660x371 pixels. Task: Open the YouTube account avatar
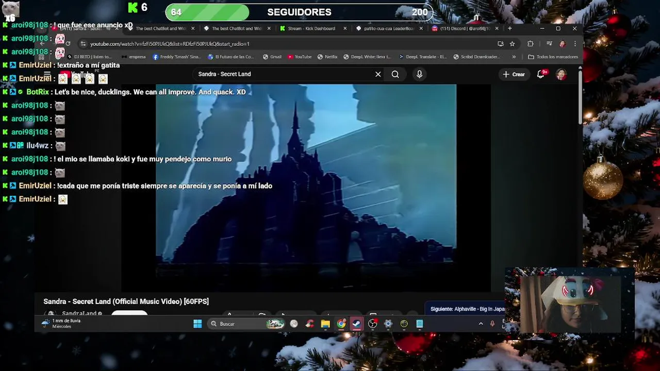(x=561, y=74)
